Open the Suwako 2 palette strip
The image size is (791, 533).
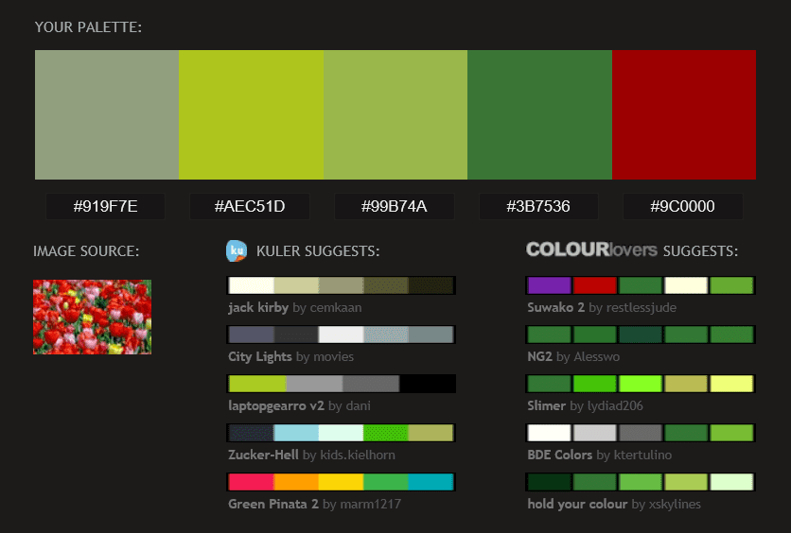[x=641, y=285]
